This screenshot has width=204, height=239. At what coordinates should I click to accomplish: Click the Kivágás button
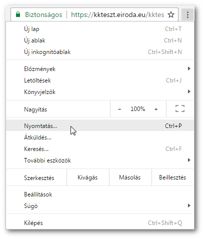pyautogui.click(x=88, y=177)
